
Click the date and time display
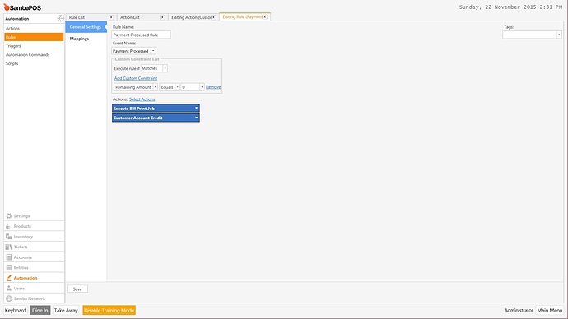510,7
